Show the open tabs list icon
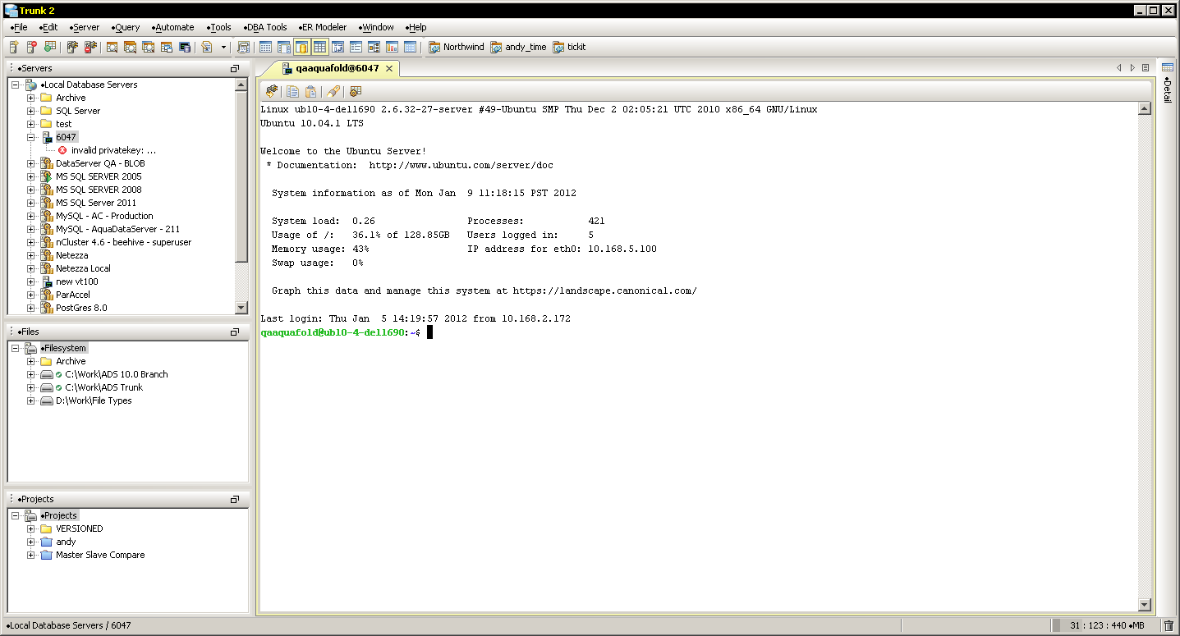 tap(1146, 68)
